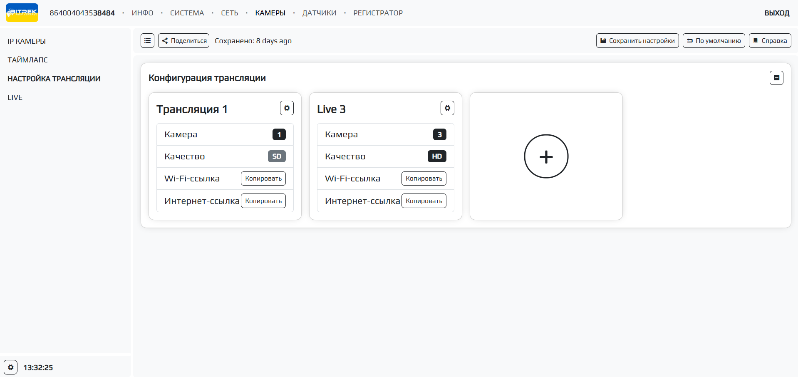Open the Справка help button

click(770, 41)
